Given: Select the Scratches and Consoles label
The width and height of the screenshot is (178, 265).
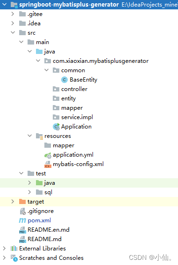Looking at the screenshot, I should pos(51,258).
